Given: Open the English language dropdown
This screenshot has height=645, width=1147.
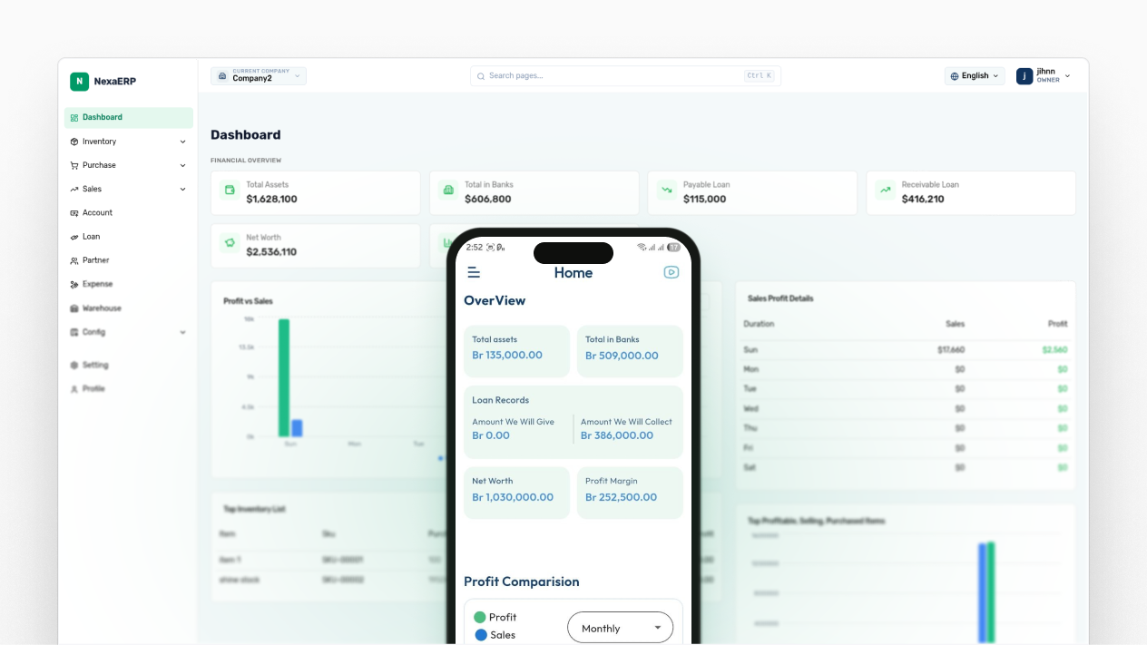Looking at the screenshot, I should point(975,76).
